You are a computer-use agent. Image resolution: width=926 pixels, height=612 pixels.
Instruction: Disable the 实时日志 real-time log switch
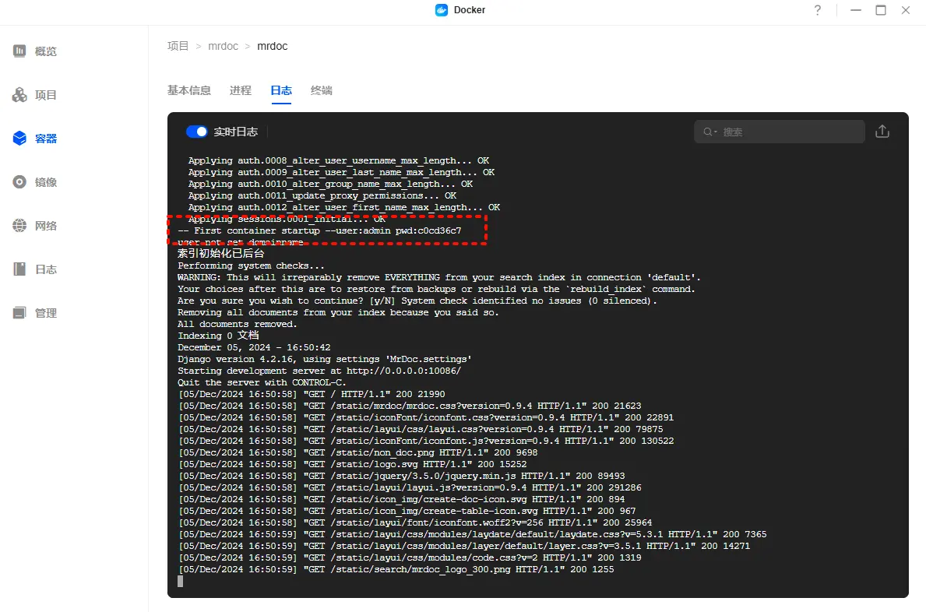(x=197, y=132)
